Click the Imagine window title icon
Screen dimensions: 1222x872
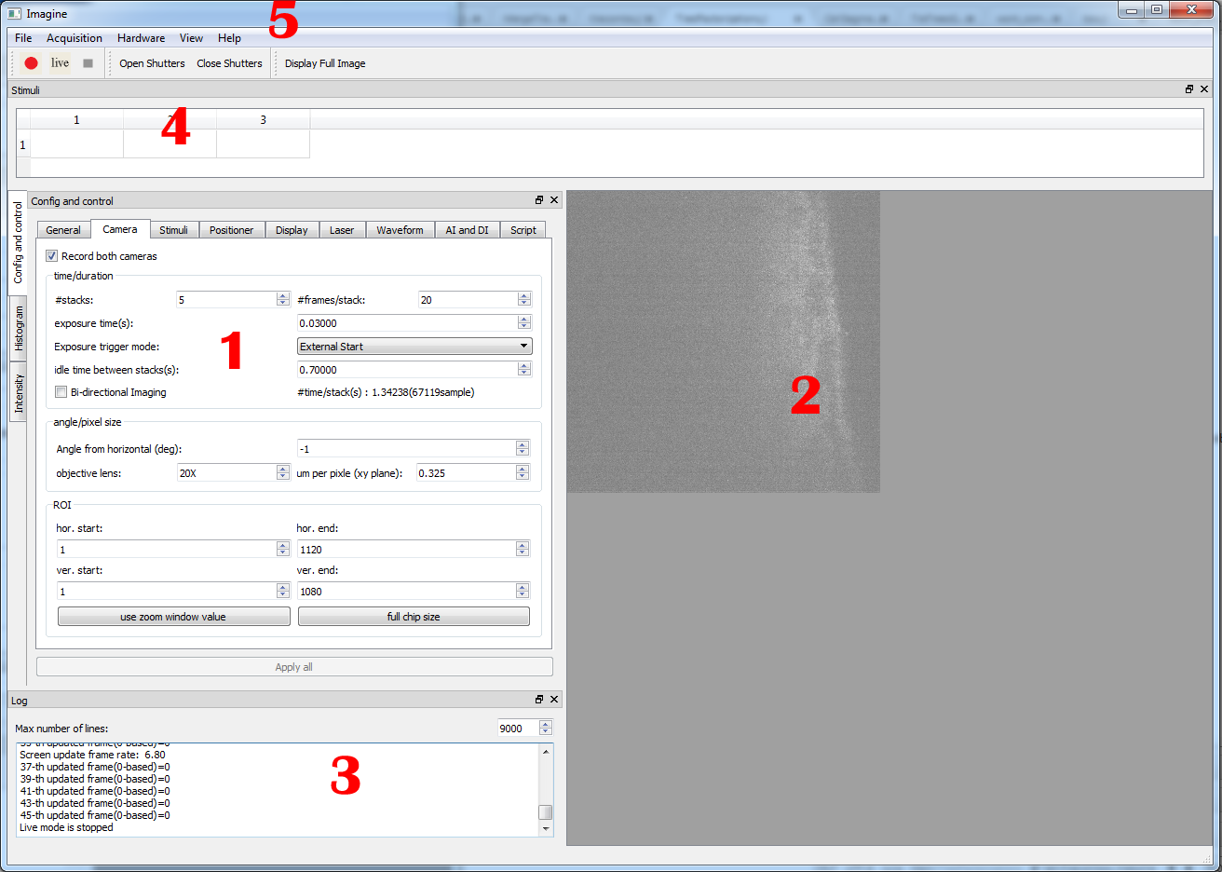[14, 14]
